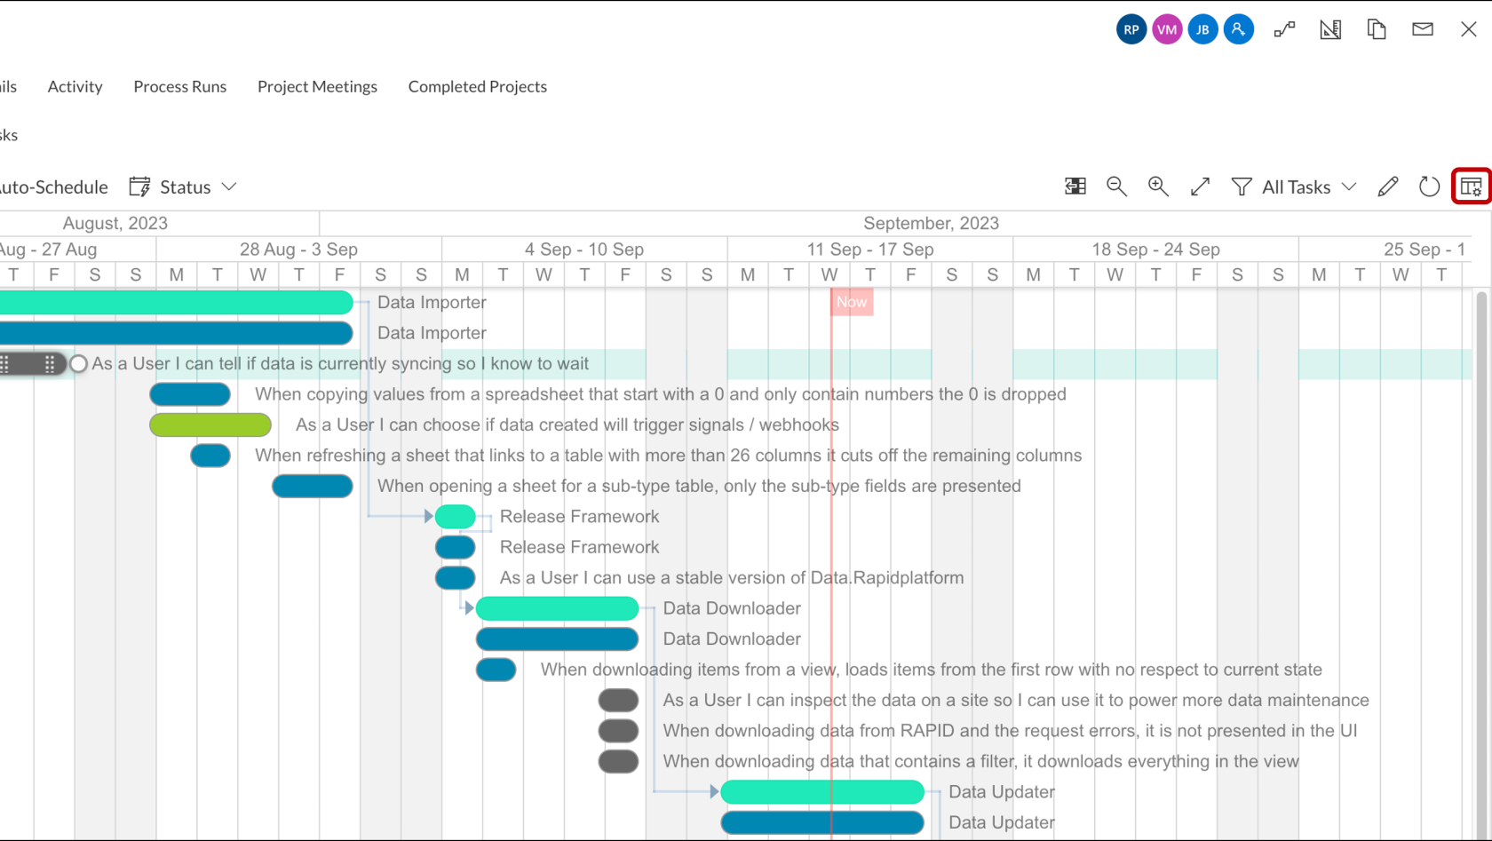The width and height of the screenshot is (1492, 841).
Task: Open the Completed Projects tab
Action: [x=477, y=86]
